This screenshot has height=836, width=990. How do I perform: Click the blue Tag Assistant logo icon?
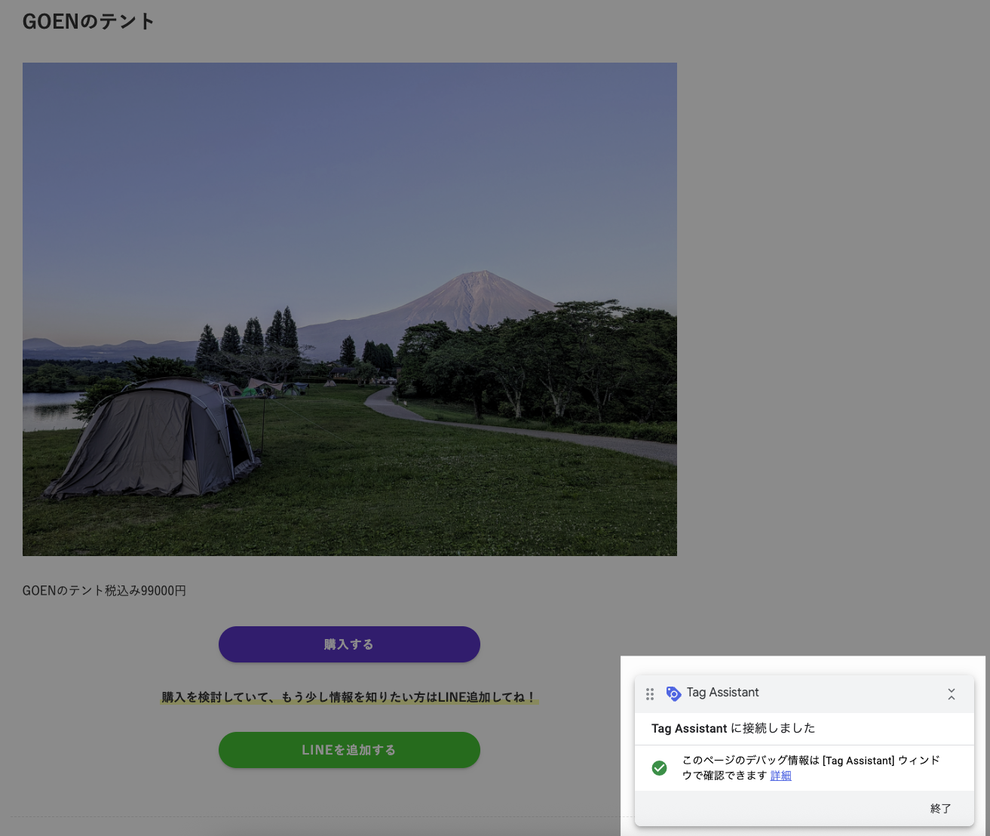(673, 693)
